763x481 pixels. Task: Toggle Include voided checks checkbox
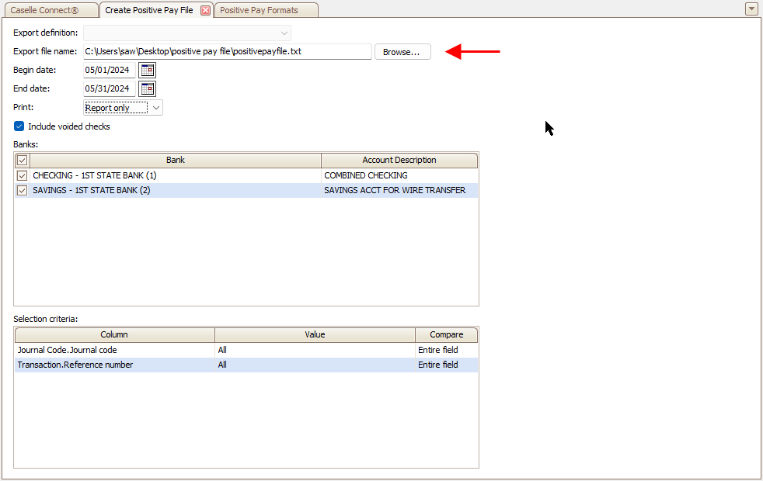coord(19,126)
